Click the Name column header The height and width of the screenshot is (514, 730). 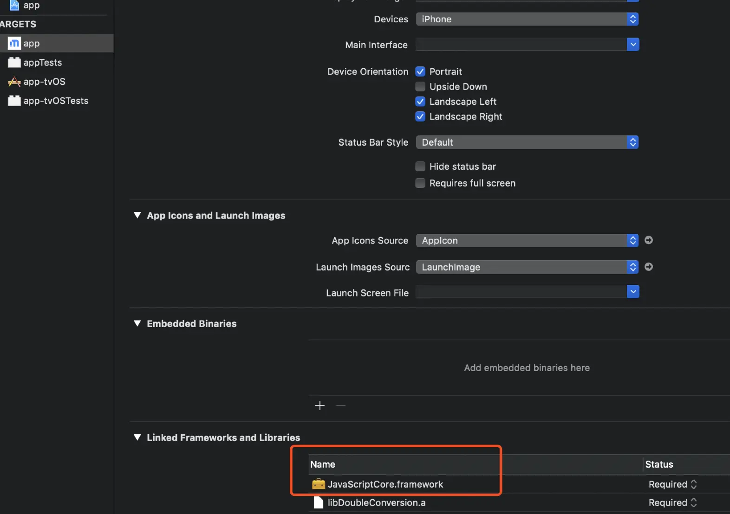[x=323, y=464]
